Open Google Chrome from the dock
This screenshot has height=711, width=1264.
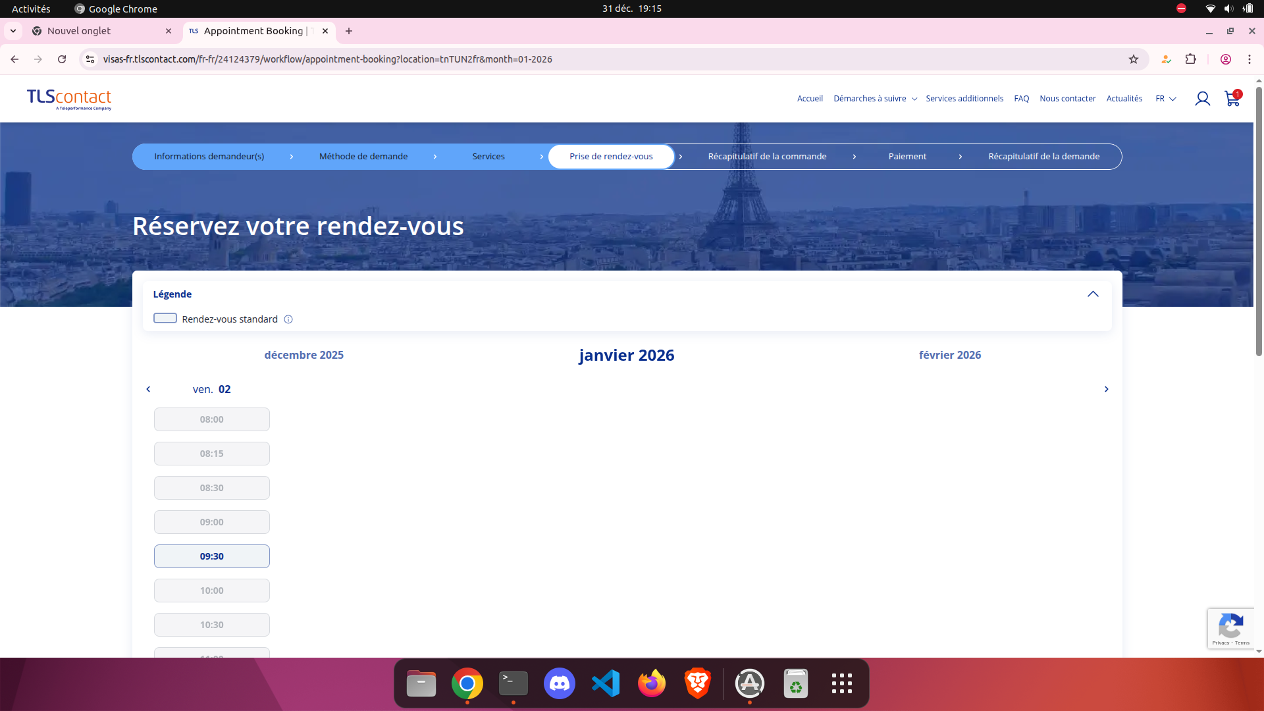[x=467, y=683]
